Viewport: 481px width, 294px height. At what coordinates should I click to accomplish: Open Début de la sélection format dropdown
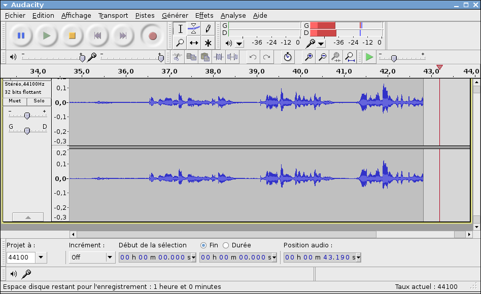point(193,258)
